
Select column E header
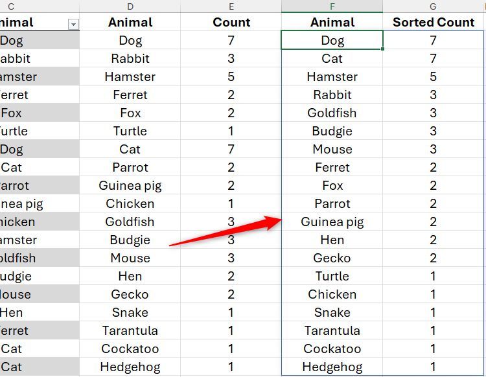click(231, 6)
